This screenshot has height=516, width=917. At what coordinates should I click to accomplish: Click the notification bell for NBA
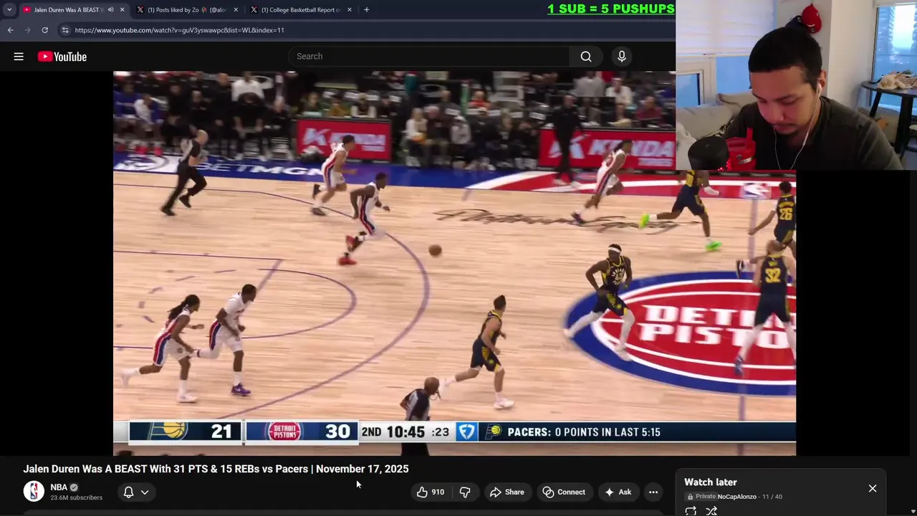[128, 492]
